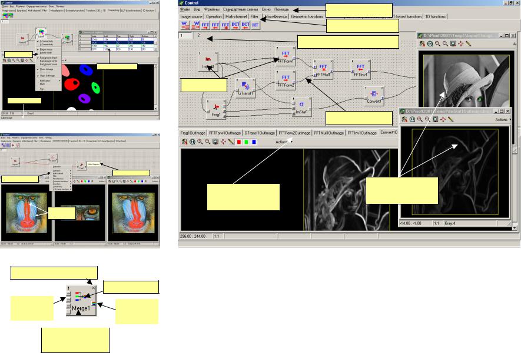Image resolution: width=521 pixels, height=353 pixels.
Task: Click the inverse DCT toolbar button
Action: pos(245,25)
